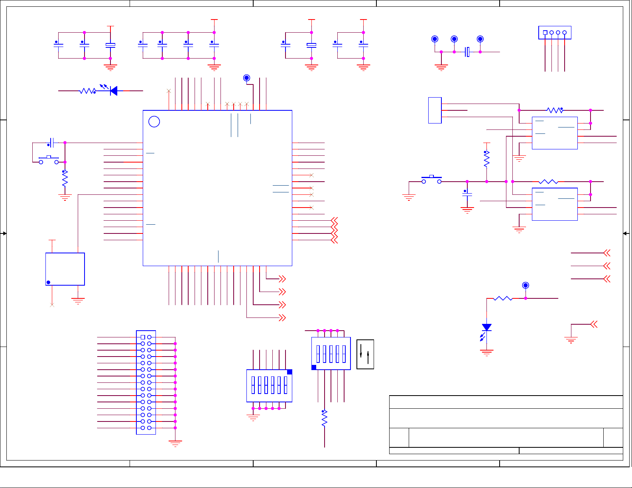Select the resistor below the left pushbutton

(x=65, y=178)
